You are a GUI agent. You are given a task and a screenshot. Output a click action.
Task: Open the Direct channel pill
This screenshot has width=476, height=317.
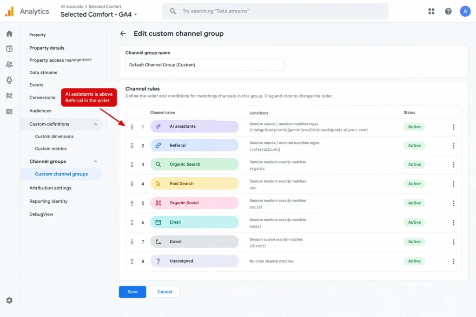click(x=194, y=241)
